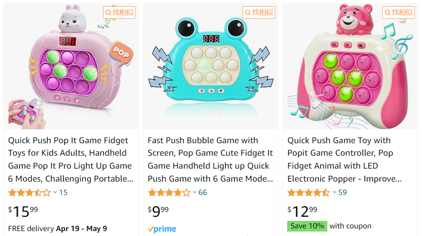
Task: Expand rating breakdown next to 59 reviews
Action: coord(334,192)
